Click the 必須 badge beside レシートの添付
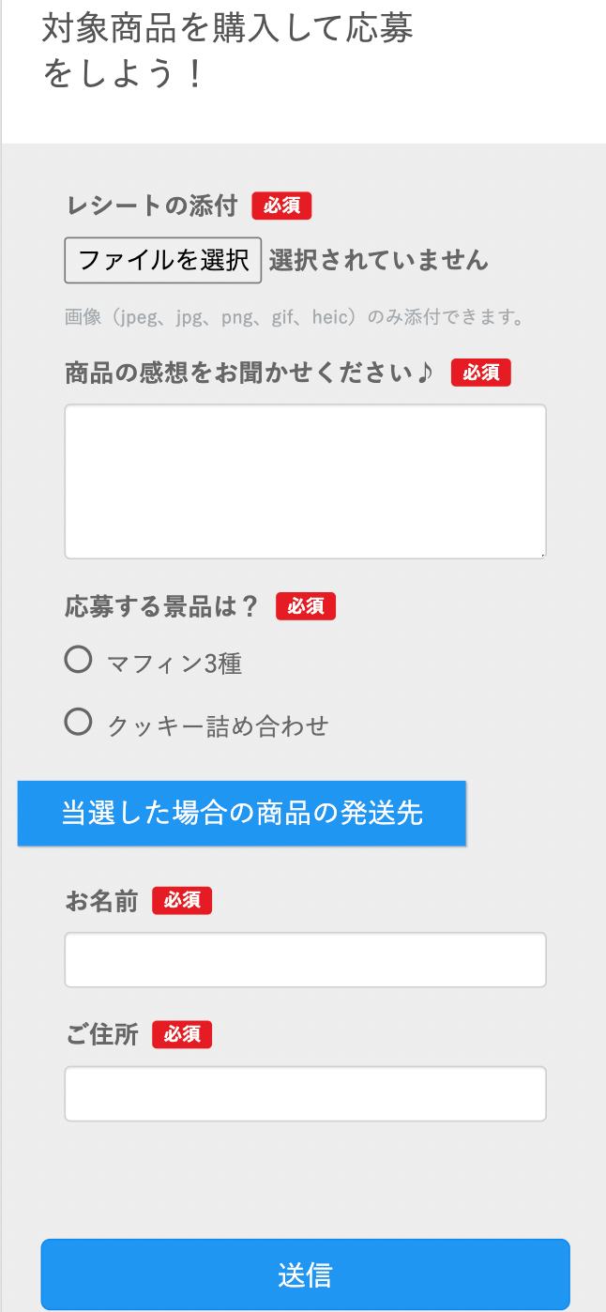606x1312 pixels. point(281,206)
